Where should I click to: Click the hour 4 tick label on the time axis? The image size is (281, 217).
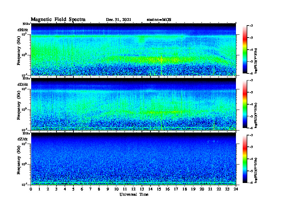[65, 189]
